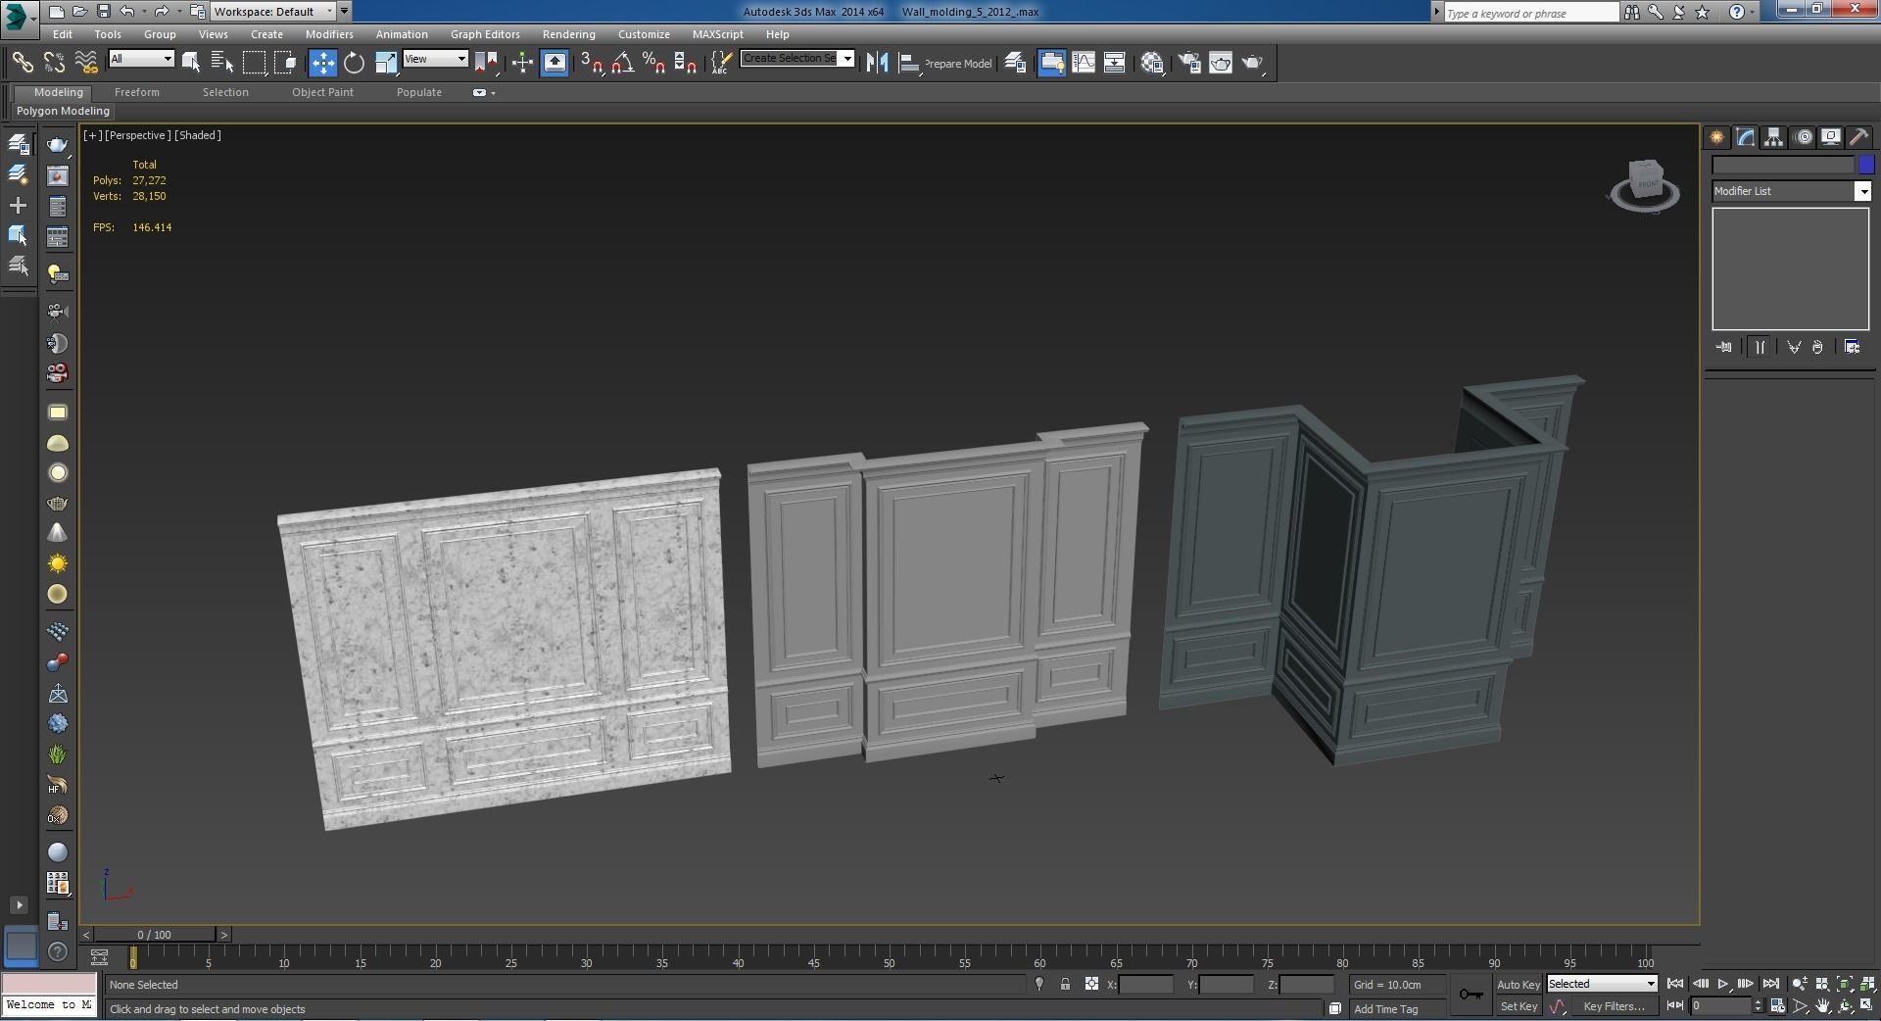1881x1021 pixels.
Task: Toggle 3D Snaps
Action: pos(592,63)
